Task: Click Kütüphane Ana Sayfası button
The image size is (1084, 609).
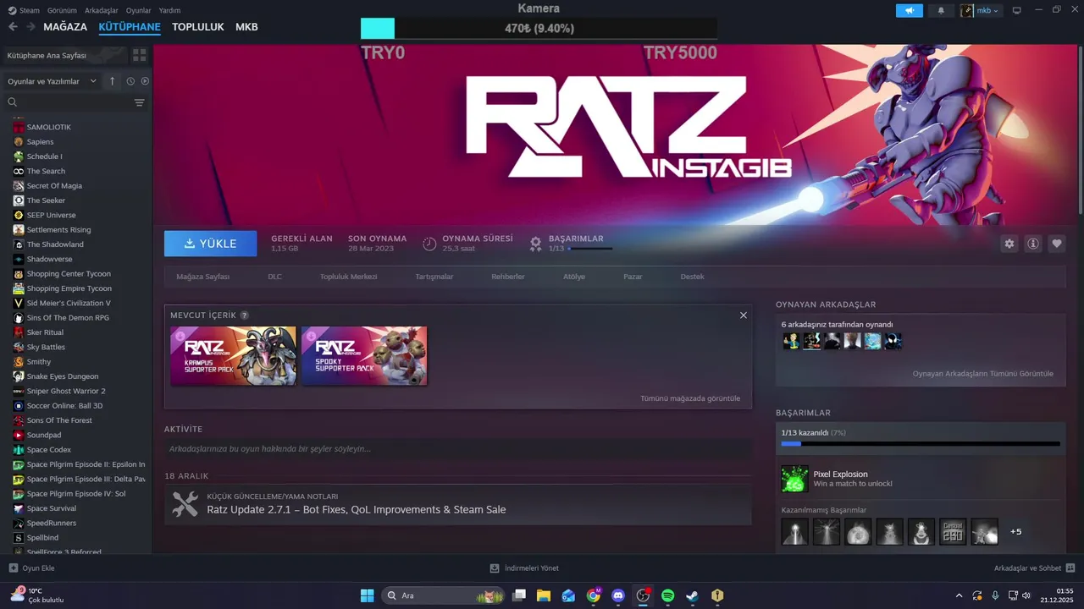Action: (x=65, y=55)
